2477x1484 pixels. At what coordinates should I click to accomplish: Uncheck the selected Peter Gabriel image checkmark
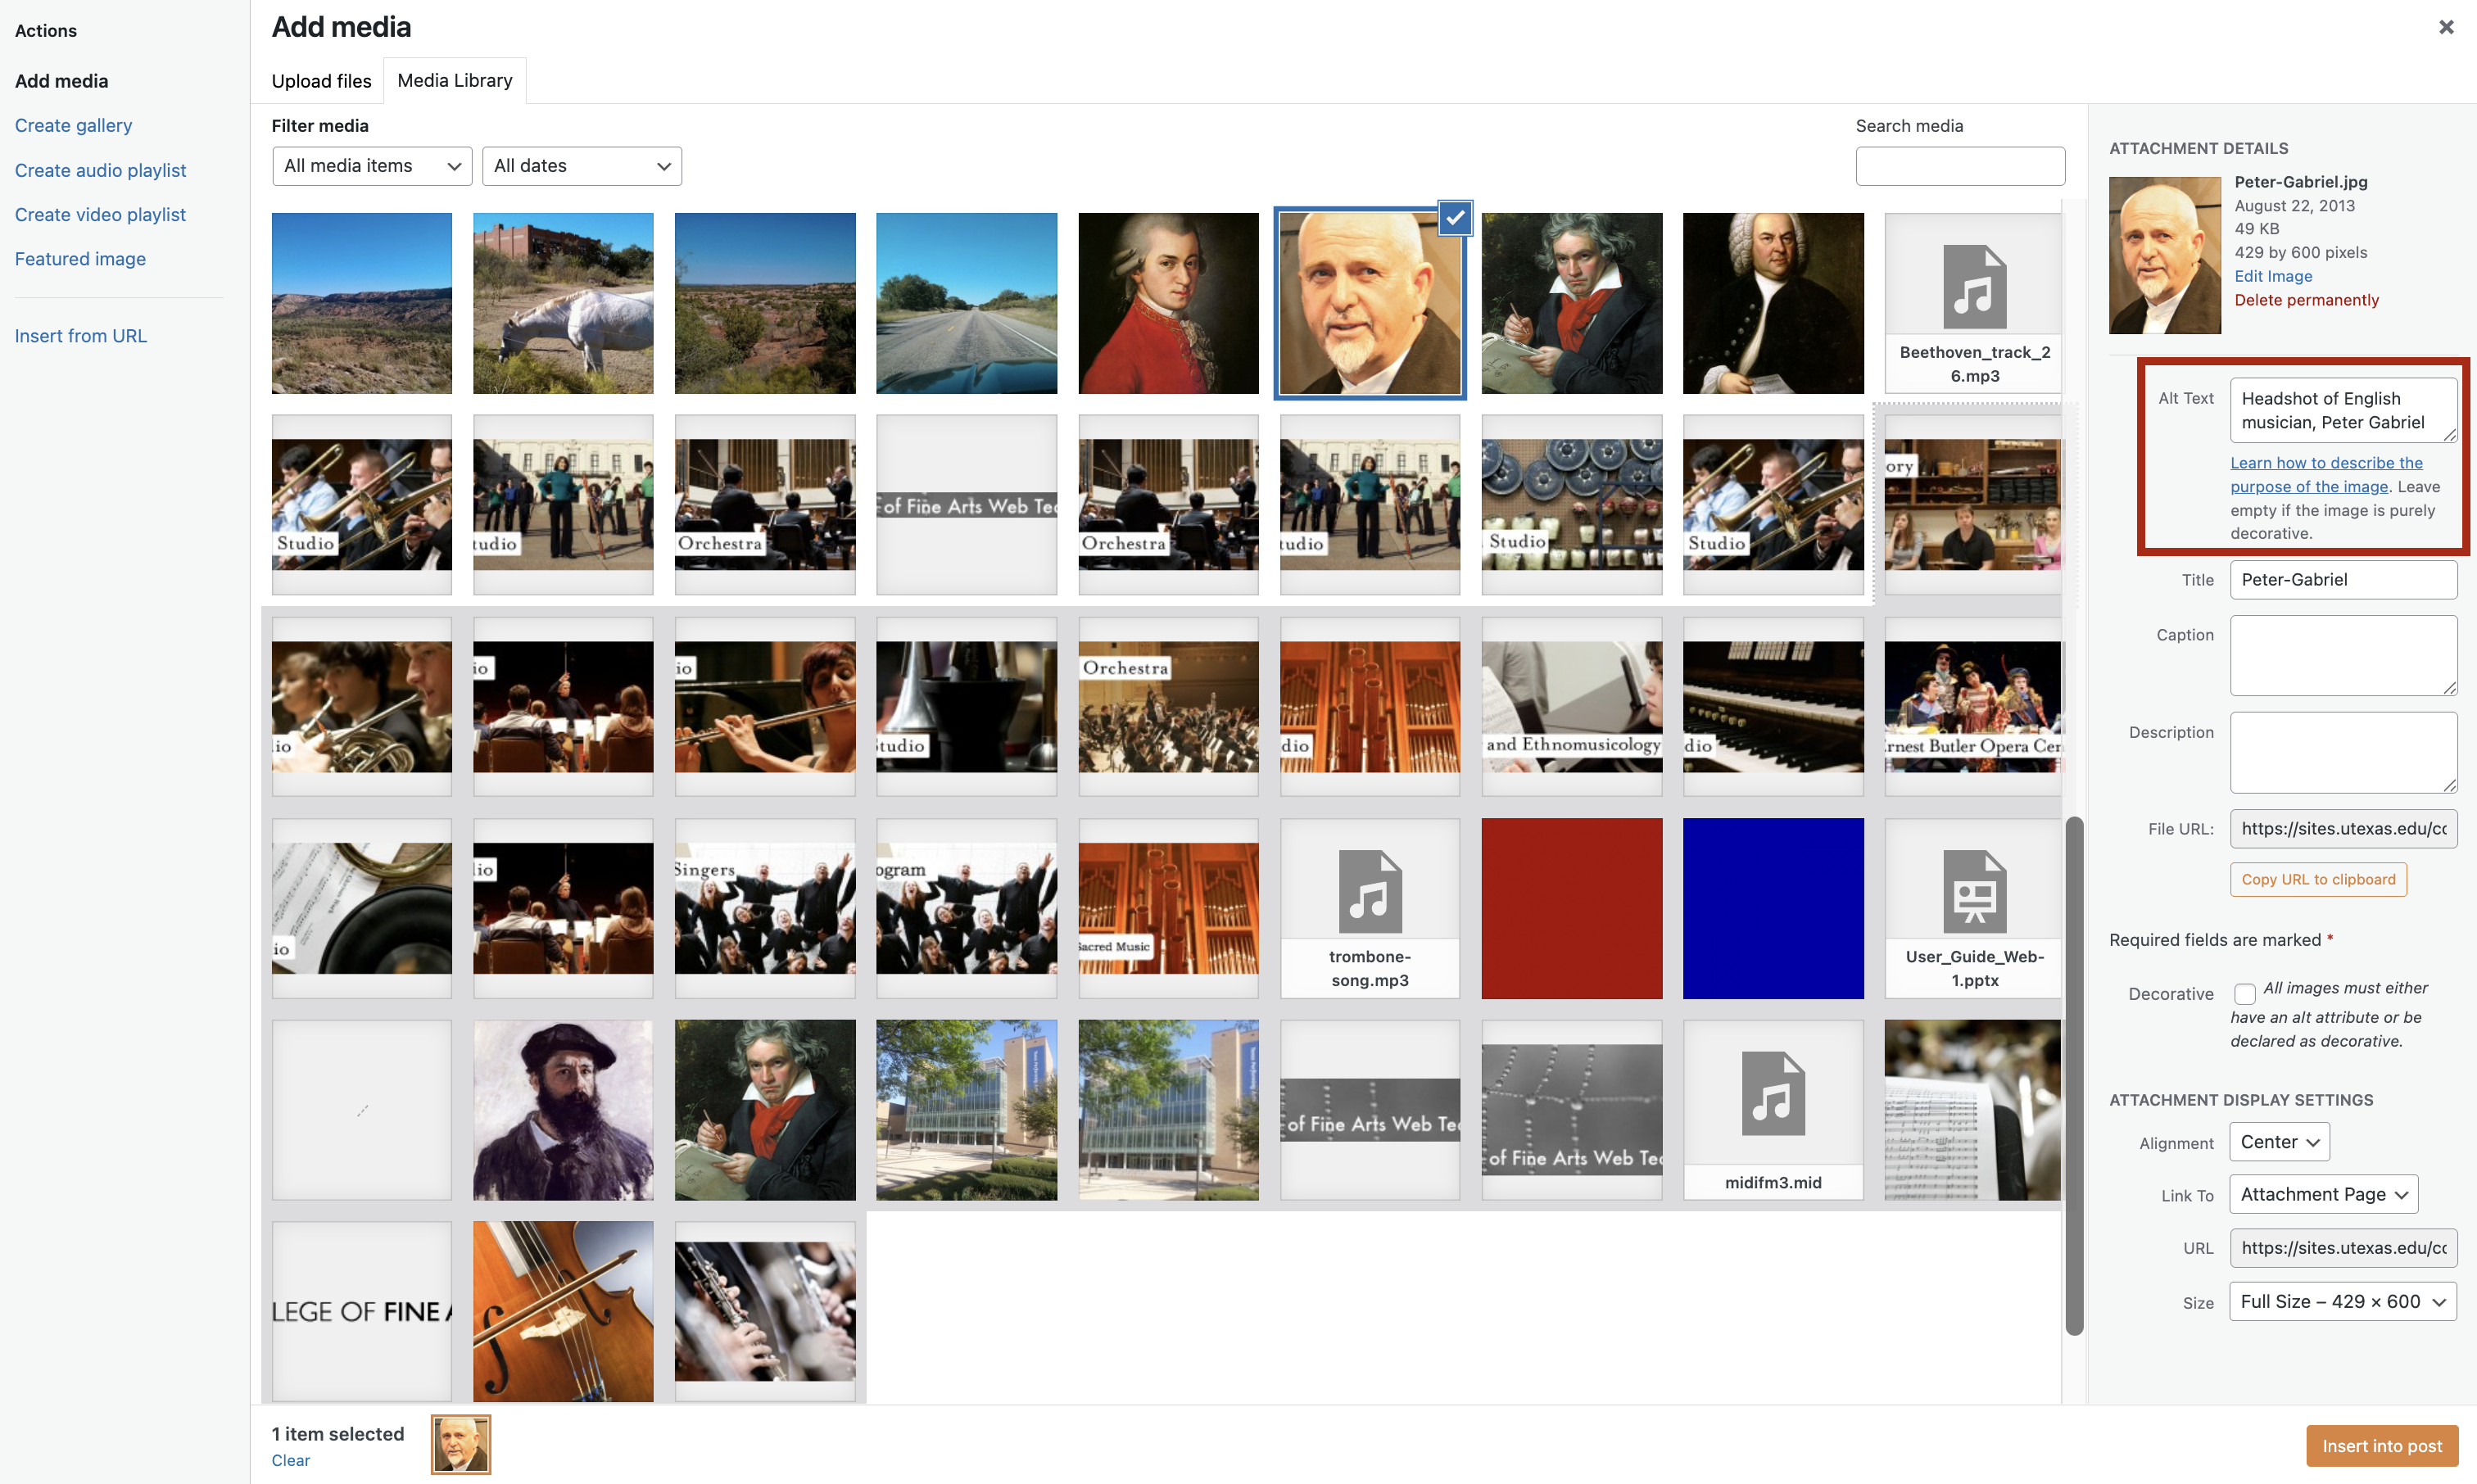pos(1454,217)
